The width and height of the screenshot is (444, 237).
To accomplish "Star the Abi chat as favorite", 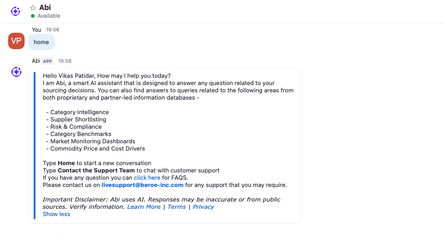I will click(33, 8).
